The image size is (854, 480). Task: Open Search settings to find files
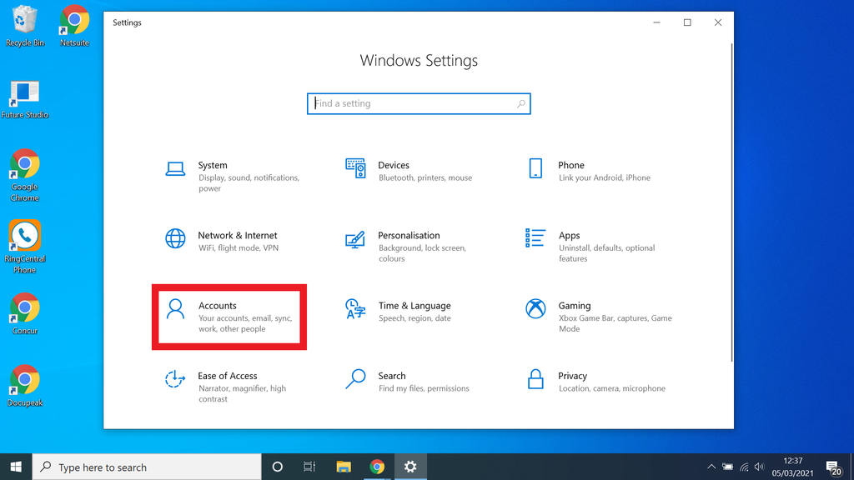pos(392,382)
